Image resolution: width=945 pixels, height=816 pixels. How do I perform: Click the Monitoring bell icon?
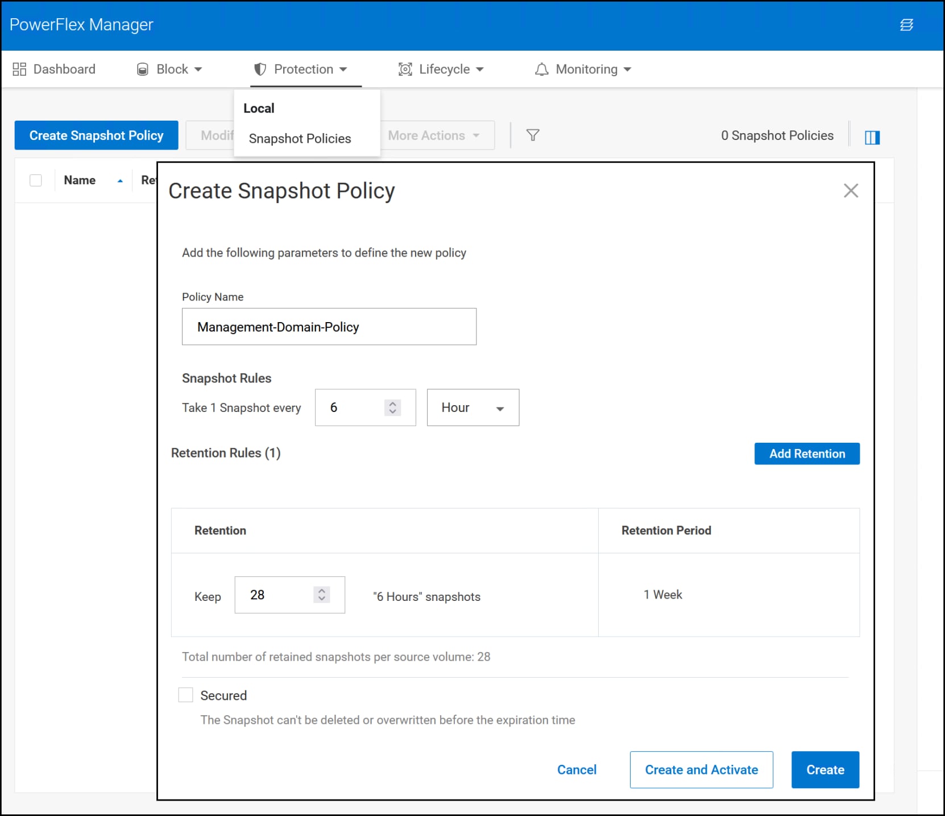coord(541,69)
